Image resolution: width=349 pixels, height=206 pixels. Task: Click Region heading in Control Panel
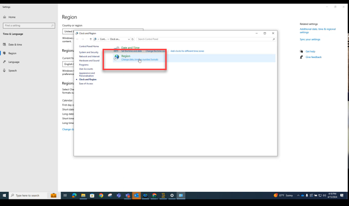(125, 56)
